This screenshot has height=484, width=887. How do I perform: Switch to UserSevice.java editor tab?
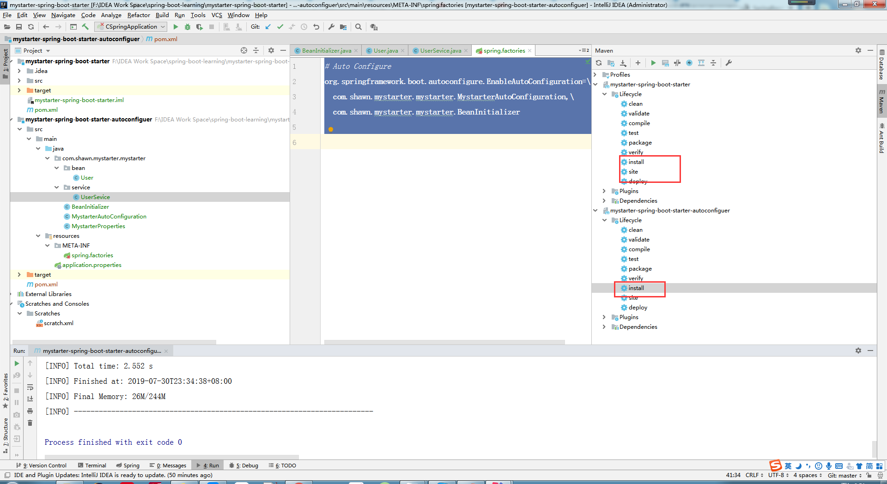pyautogui.click(x=441, y=51)
